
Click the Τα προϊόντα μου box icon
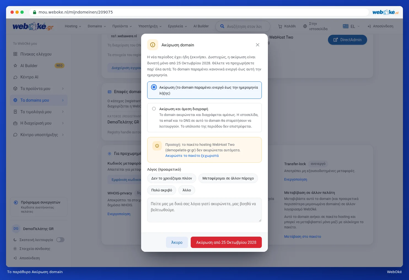pyautogui.click(x=15, y=89)
